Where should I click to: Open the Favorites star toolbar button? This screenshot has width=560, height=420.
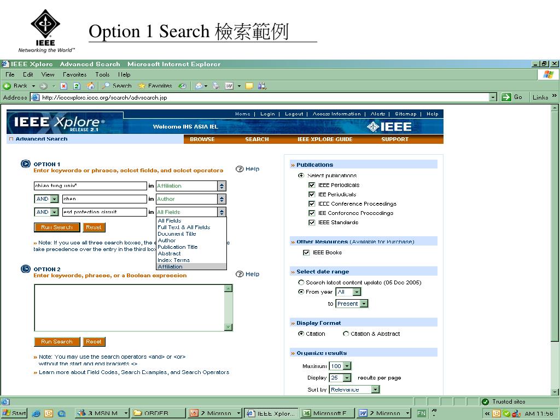pyautogui.click(x=155, y=86)
